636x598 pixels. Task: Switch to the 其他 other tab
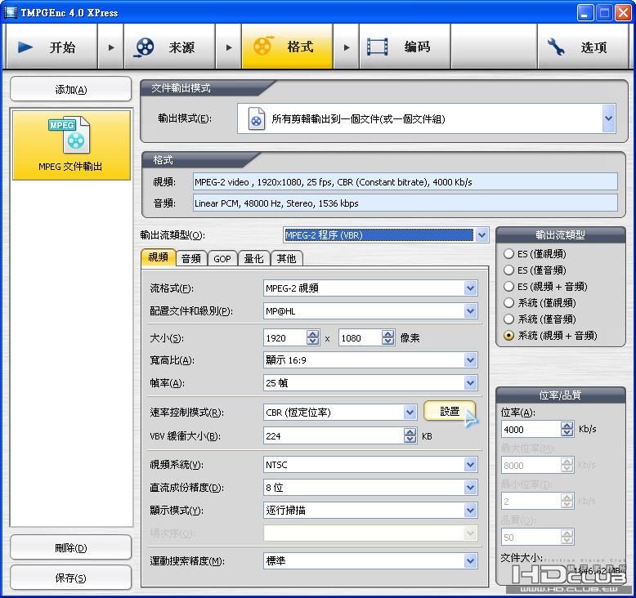coord(286,259)
